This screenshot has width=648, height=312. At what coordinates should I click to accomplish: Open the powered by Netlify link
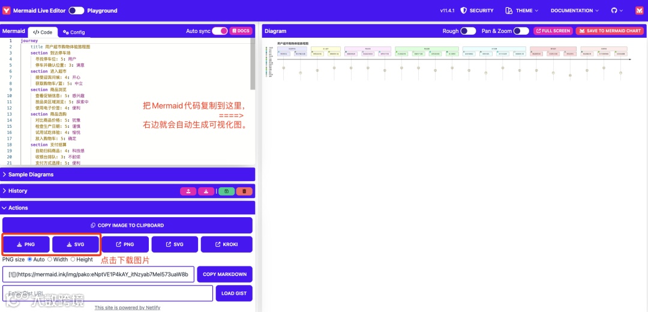pyautogui.click(x=127, y=307)
